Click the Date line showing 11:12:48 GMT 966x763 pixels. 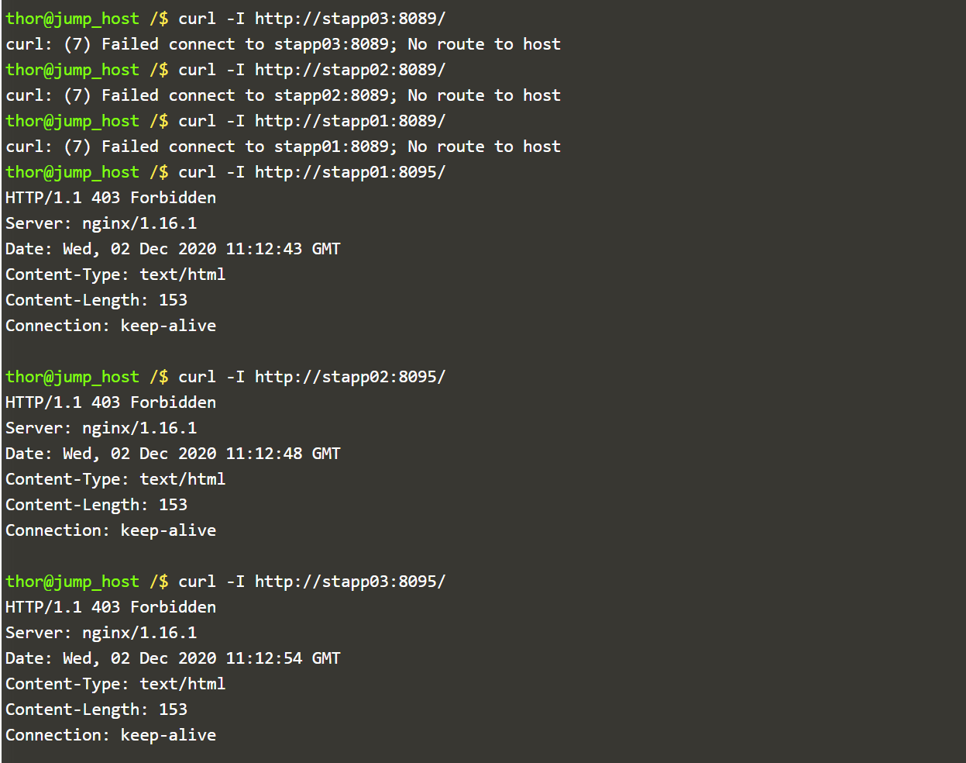click(173, 454)
